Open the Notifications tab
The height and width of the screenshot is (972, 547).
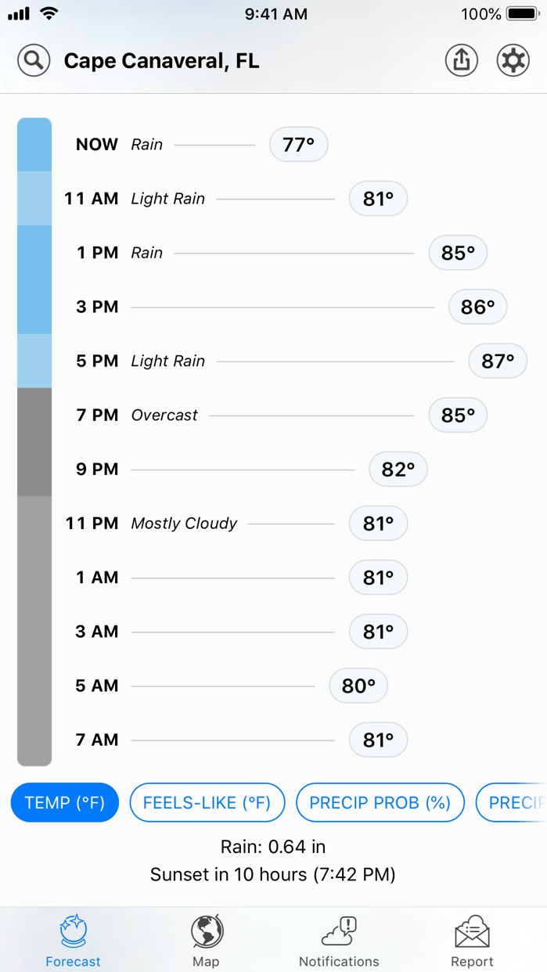click(x=339, y=941)
